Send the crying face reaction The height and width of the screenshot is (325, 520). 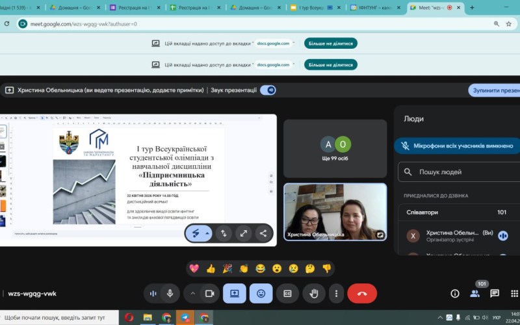(294, 268)
